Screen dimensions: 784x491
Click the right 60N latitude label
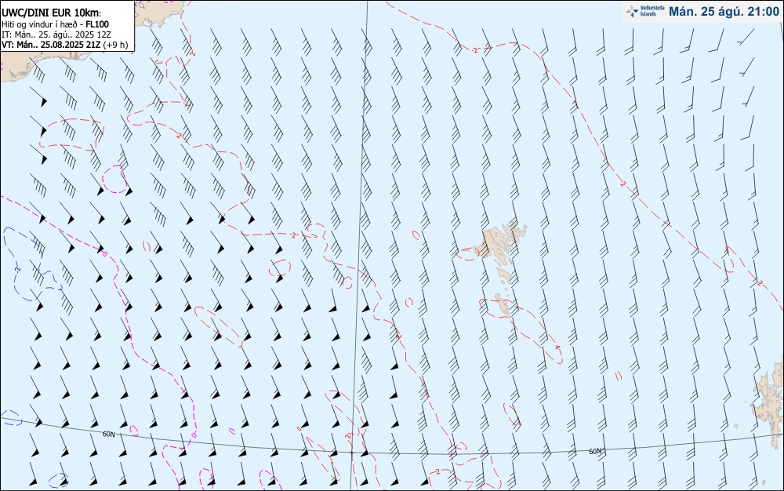tap(595, 452)
